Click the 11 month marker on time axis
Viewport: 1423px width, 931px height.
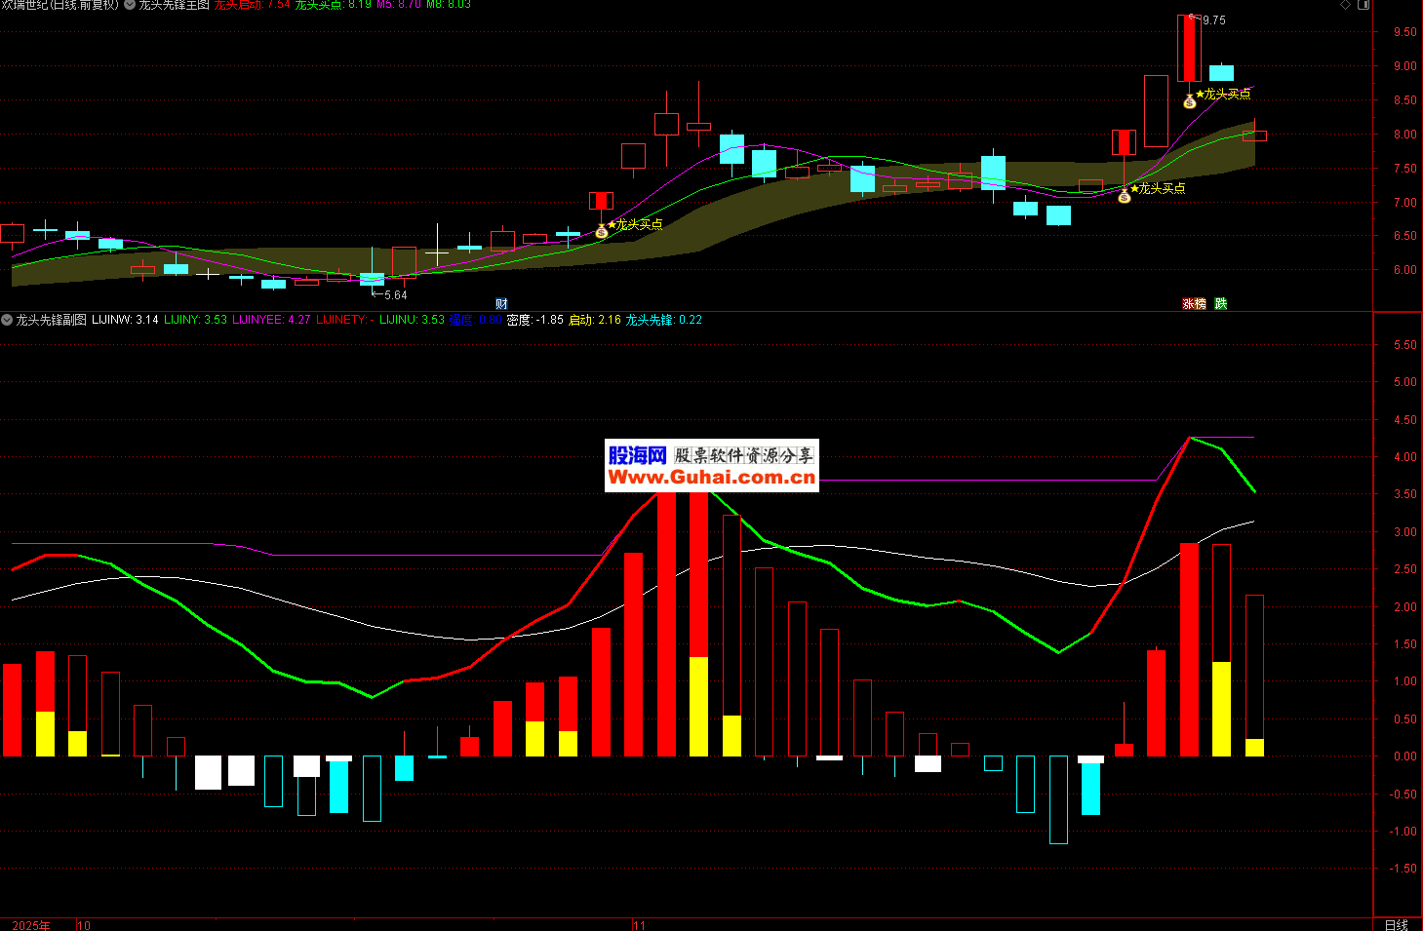(x=639, y=925)
